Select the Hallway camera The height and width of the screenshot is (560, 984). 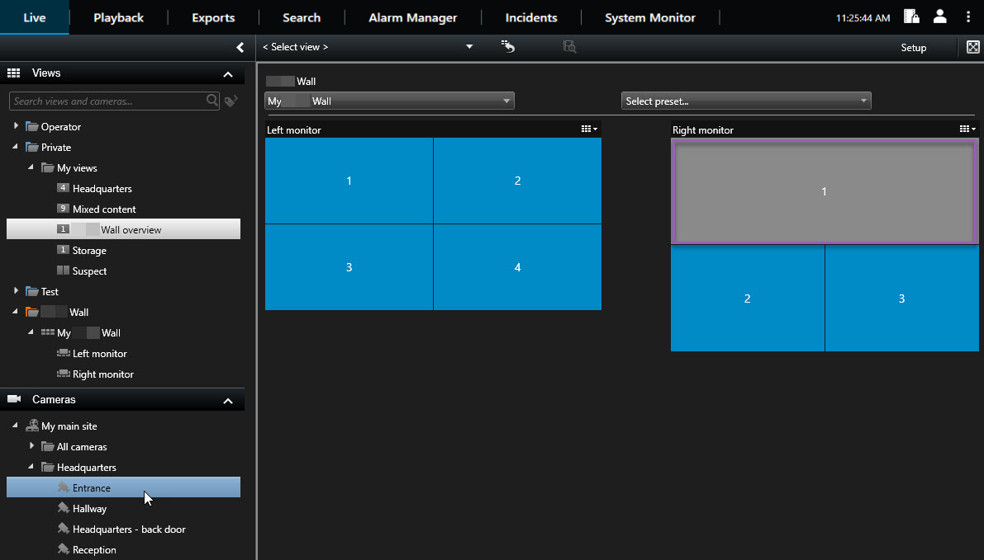point(89,509)
